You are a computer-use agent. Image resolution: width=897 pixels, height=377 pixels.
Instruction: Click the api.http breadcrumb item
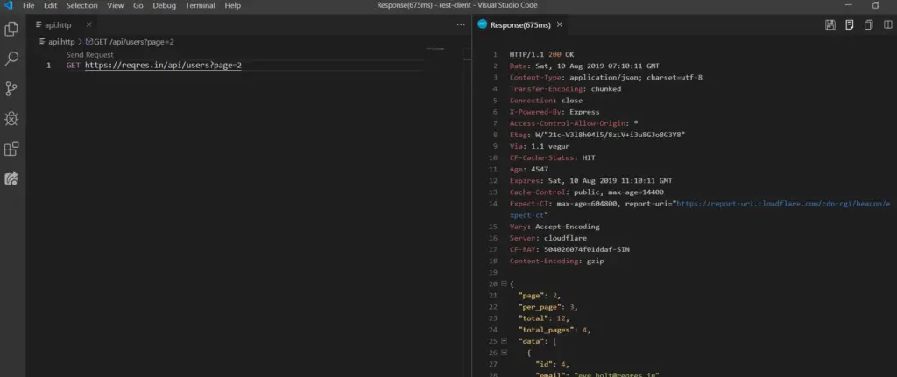tap(60, 41)
